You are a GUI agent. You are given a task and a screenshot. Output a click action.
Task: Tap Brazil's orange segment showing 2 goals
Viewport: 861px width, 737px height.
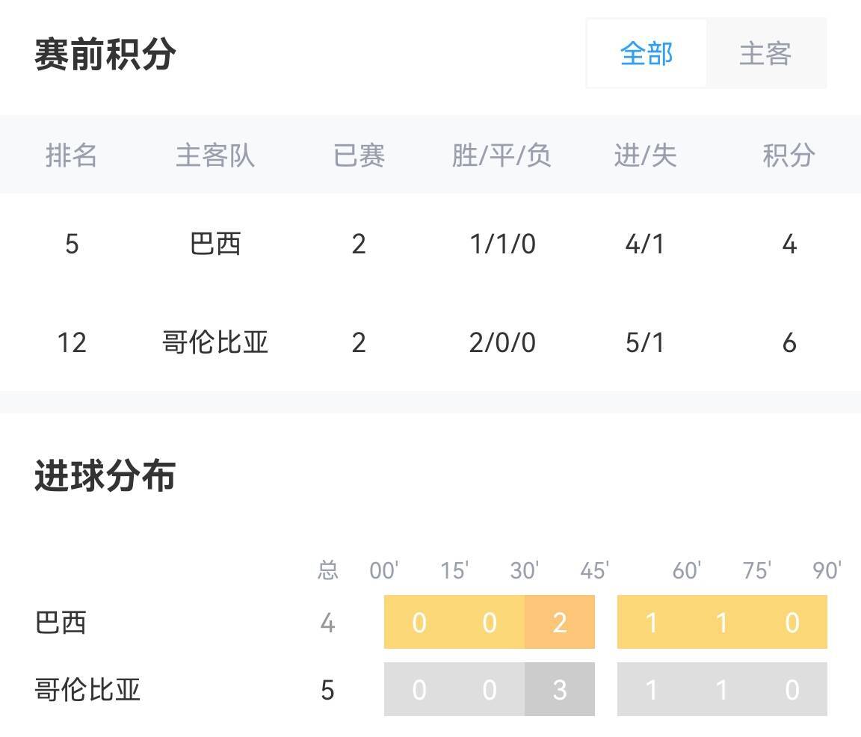[x=560, y=622]
